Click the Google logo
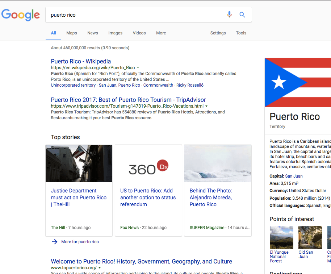The height and width of the screenshot is (274, 331). [21, 15]
